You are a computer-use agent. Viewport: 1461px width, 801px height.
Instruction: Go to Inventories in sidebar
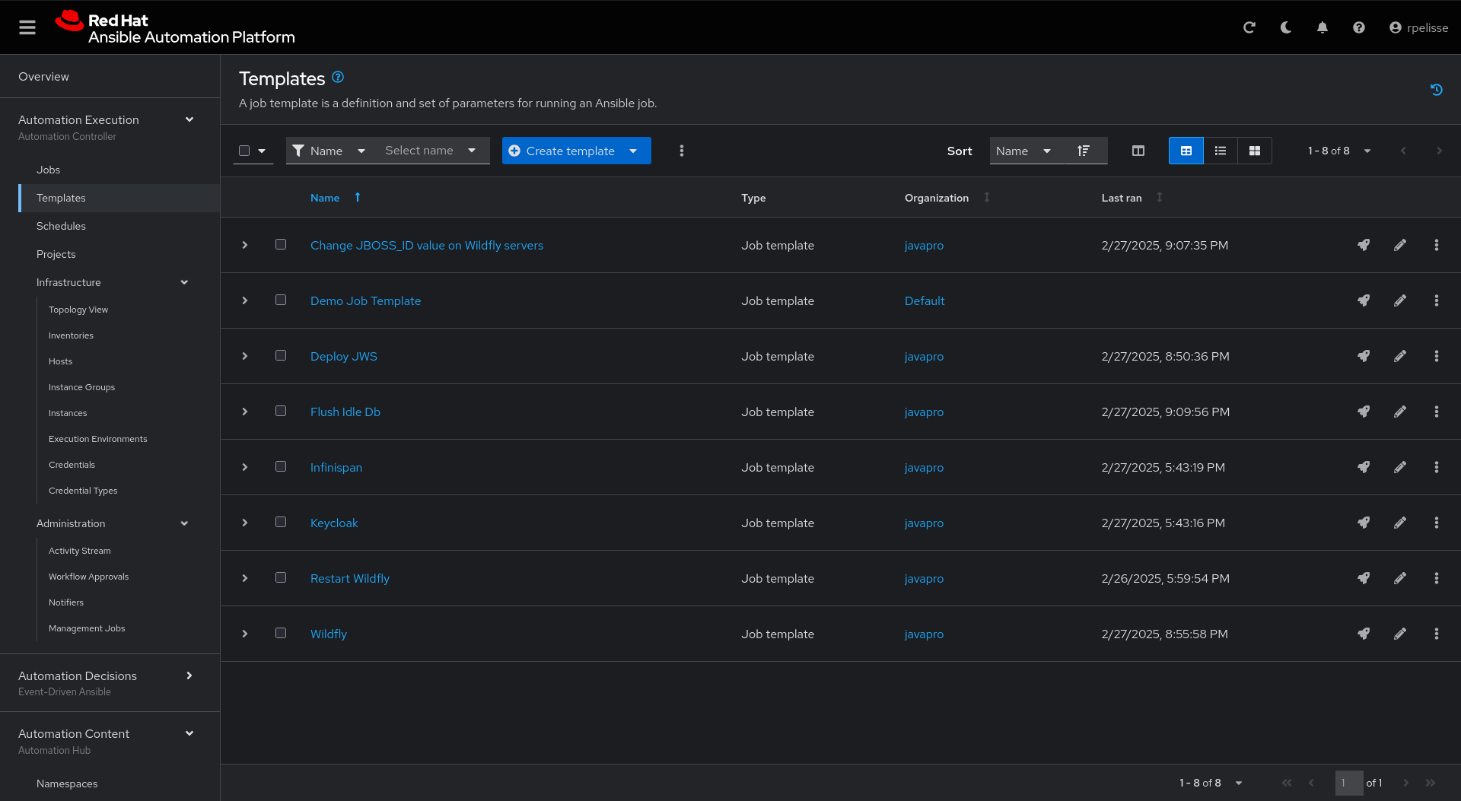pyautogui.click(x=71, y=335)
